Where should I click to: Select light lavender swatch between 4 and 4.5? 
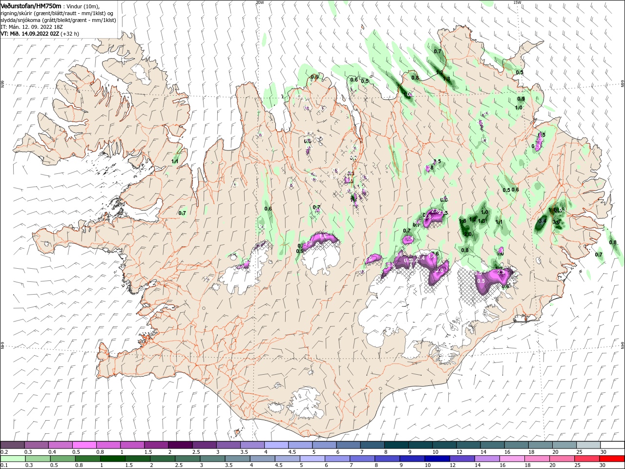point(276,445)
